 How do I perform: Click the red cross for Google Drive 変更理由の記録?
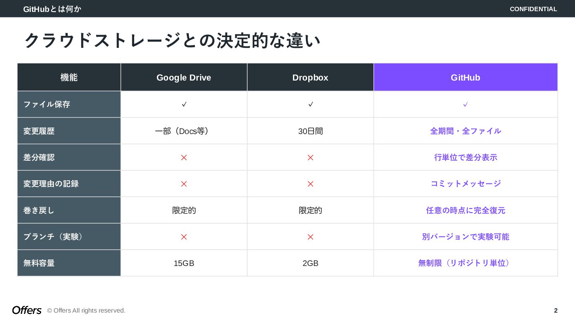[x=184, y=184]
